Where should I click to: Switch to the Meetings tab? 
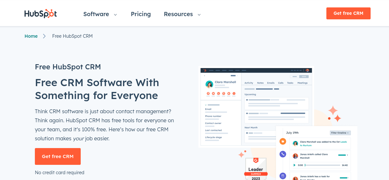click(302, 83)
